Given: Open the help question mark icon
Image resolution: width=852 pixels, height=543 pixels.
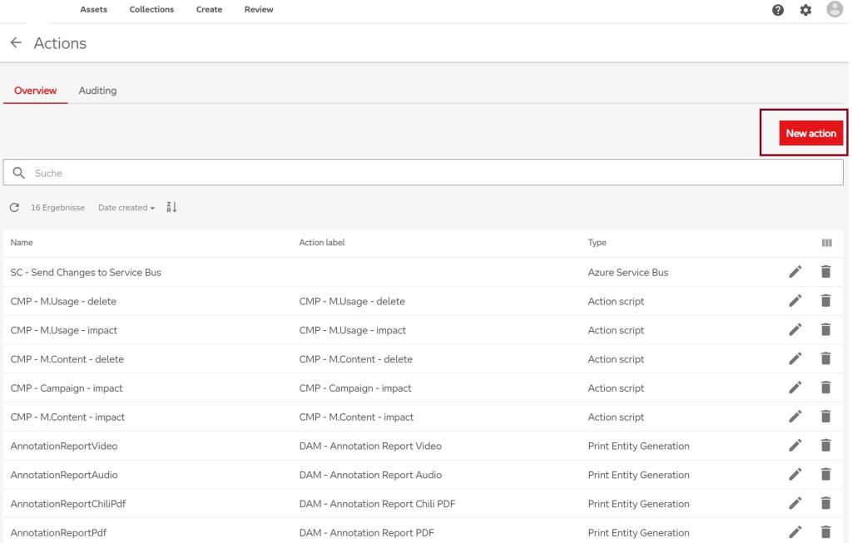Looking at the screenshot, I should tap(778, 10).
